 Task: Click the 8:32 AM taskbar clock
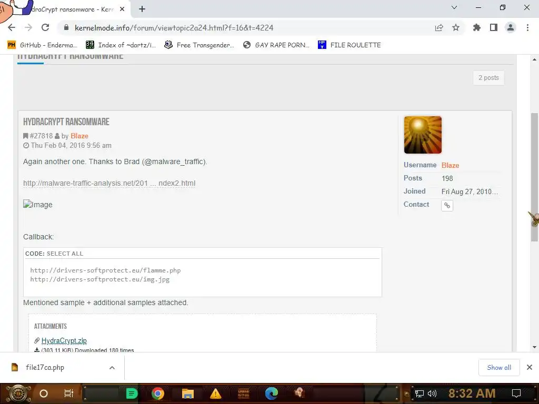[472, 393]
